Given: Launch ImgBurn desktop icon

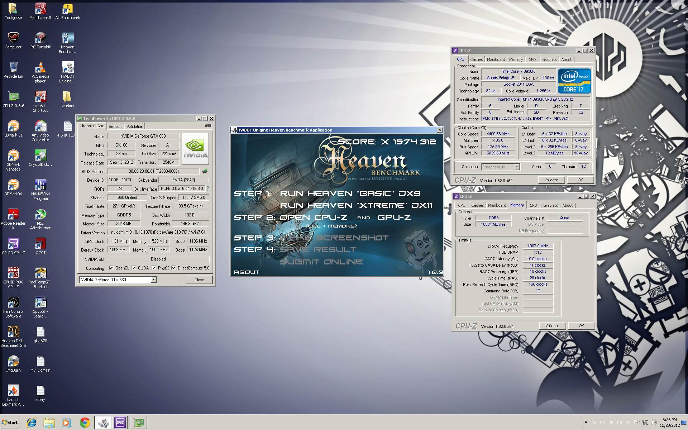Looking at the screenshot, I should point(13,364).
